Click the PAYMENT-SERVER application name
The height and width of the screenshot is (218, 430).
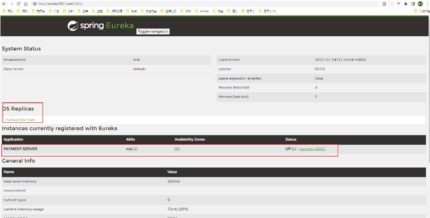tap(20, 149)
